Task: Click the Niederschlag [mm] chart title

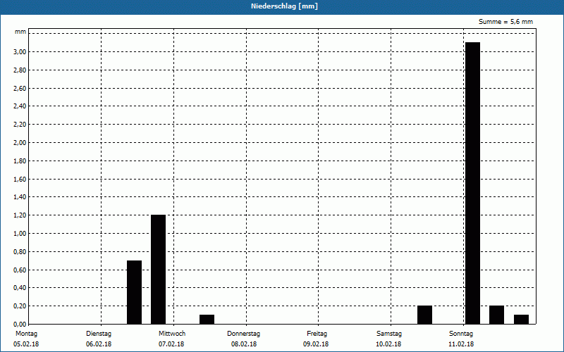Action: 284,6
